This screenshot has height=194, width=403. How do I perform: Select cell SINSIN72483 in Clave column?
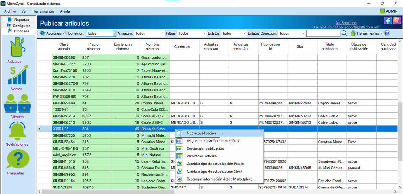point(66,103)
